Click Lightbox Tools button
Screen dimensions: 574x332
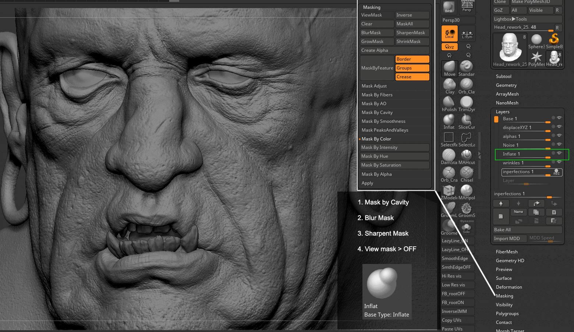point(528,19)
